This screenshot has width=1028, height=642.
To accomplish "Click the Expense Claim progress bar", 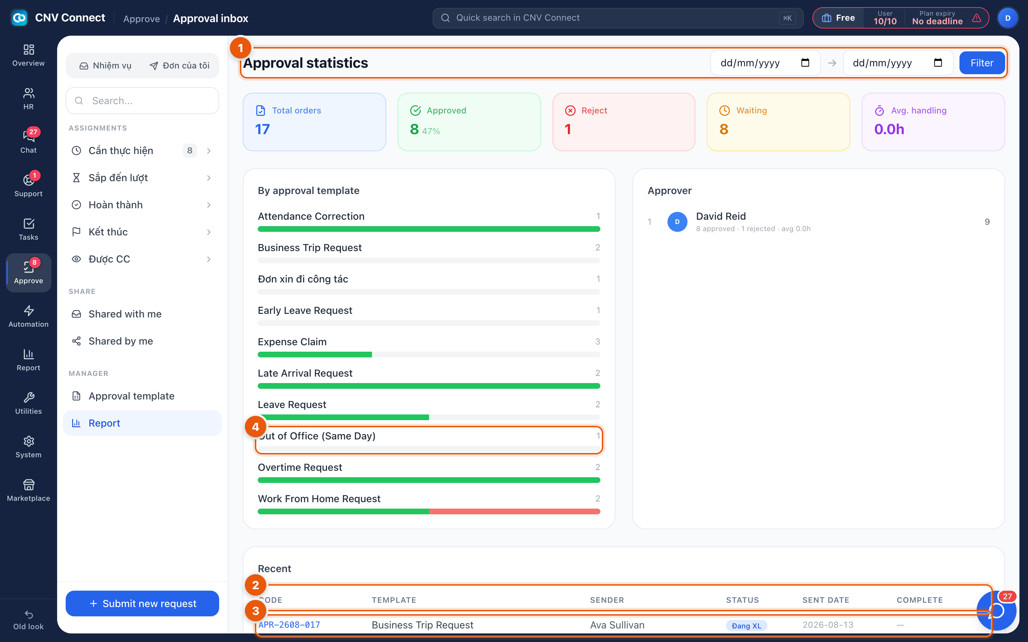I will (x=429, y=355).
